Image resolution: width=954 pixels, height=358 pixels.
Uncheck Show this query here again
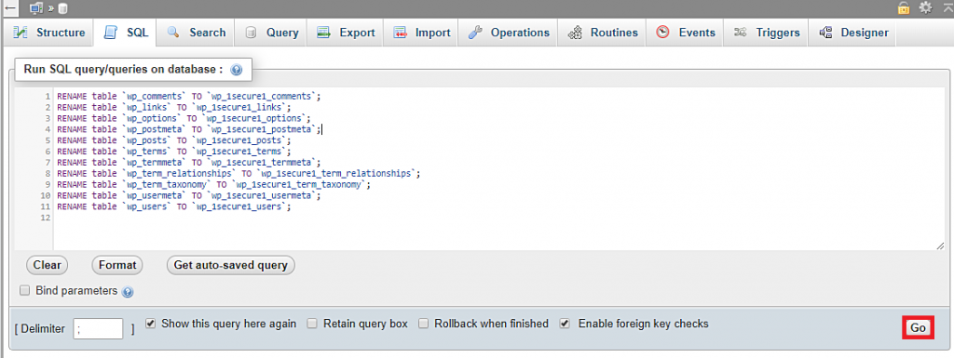click(x=151, y=324)
